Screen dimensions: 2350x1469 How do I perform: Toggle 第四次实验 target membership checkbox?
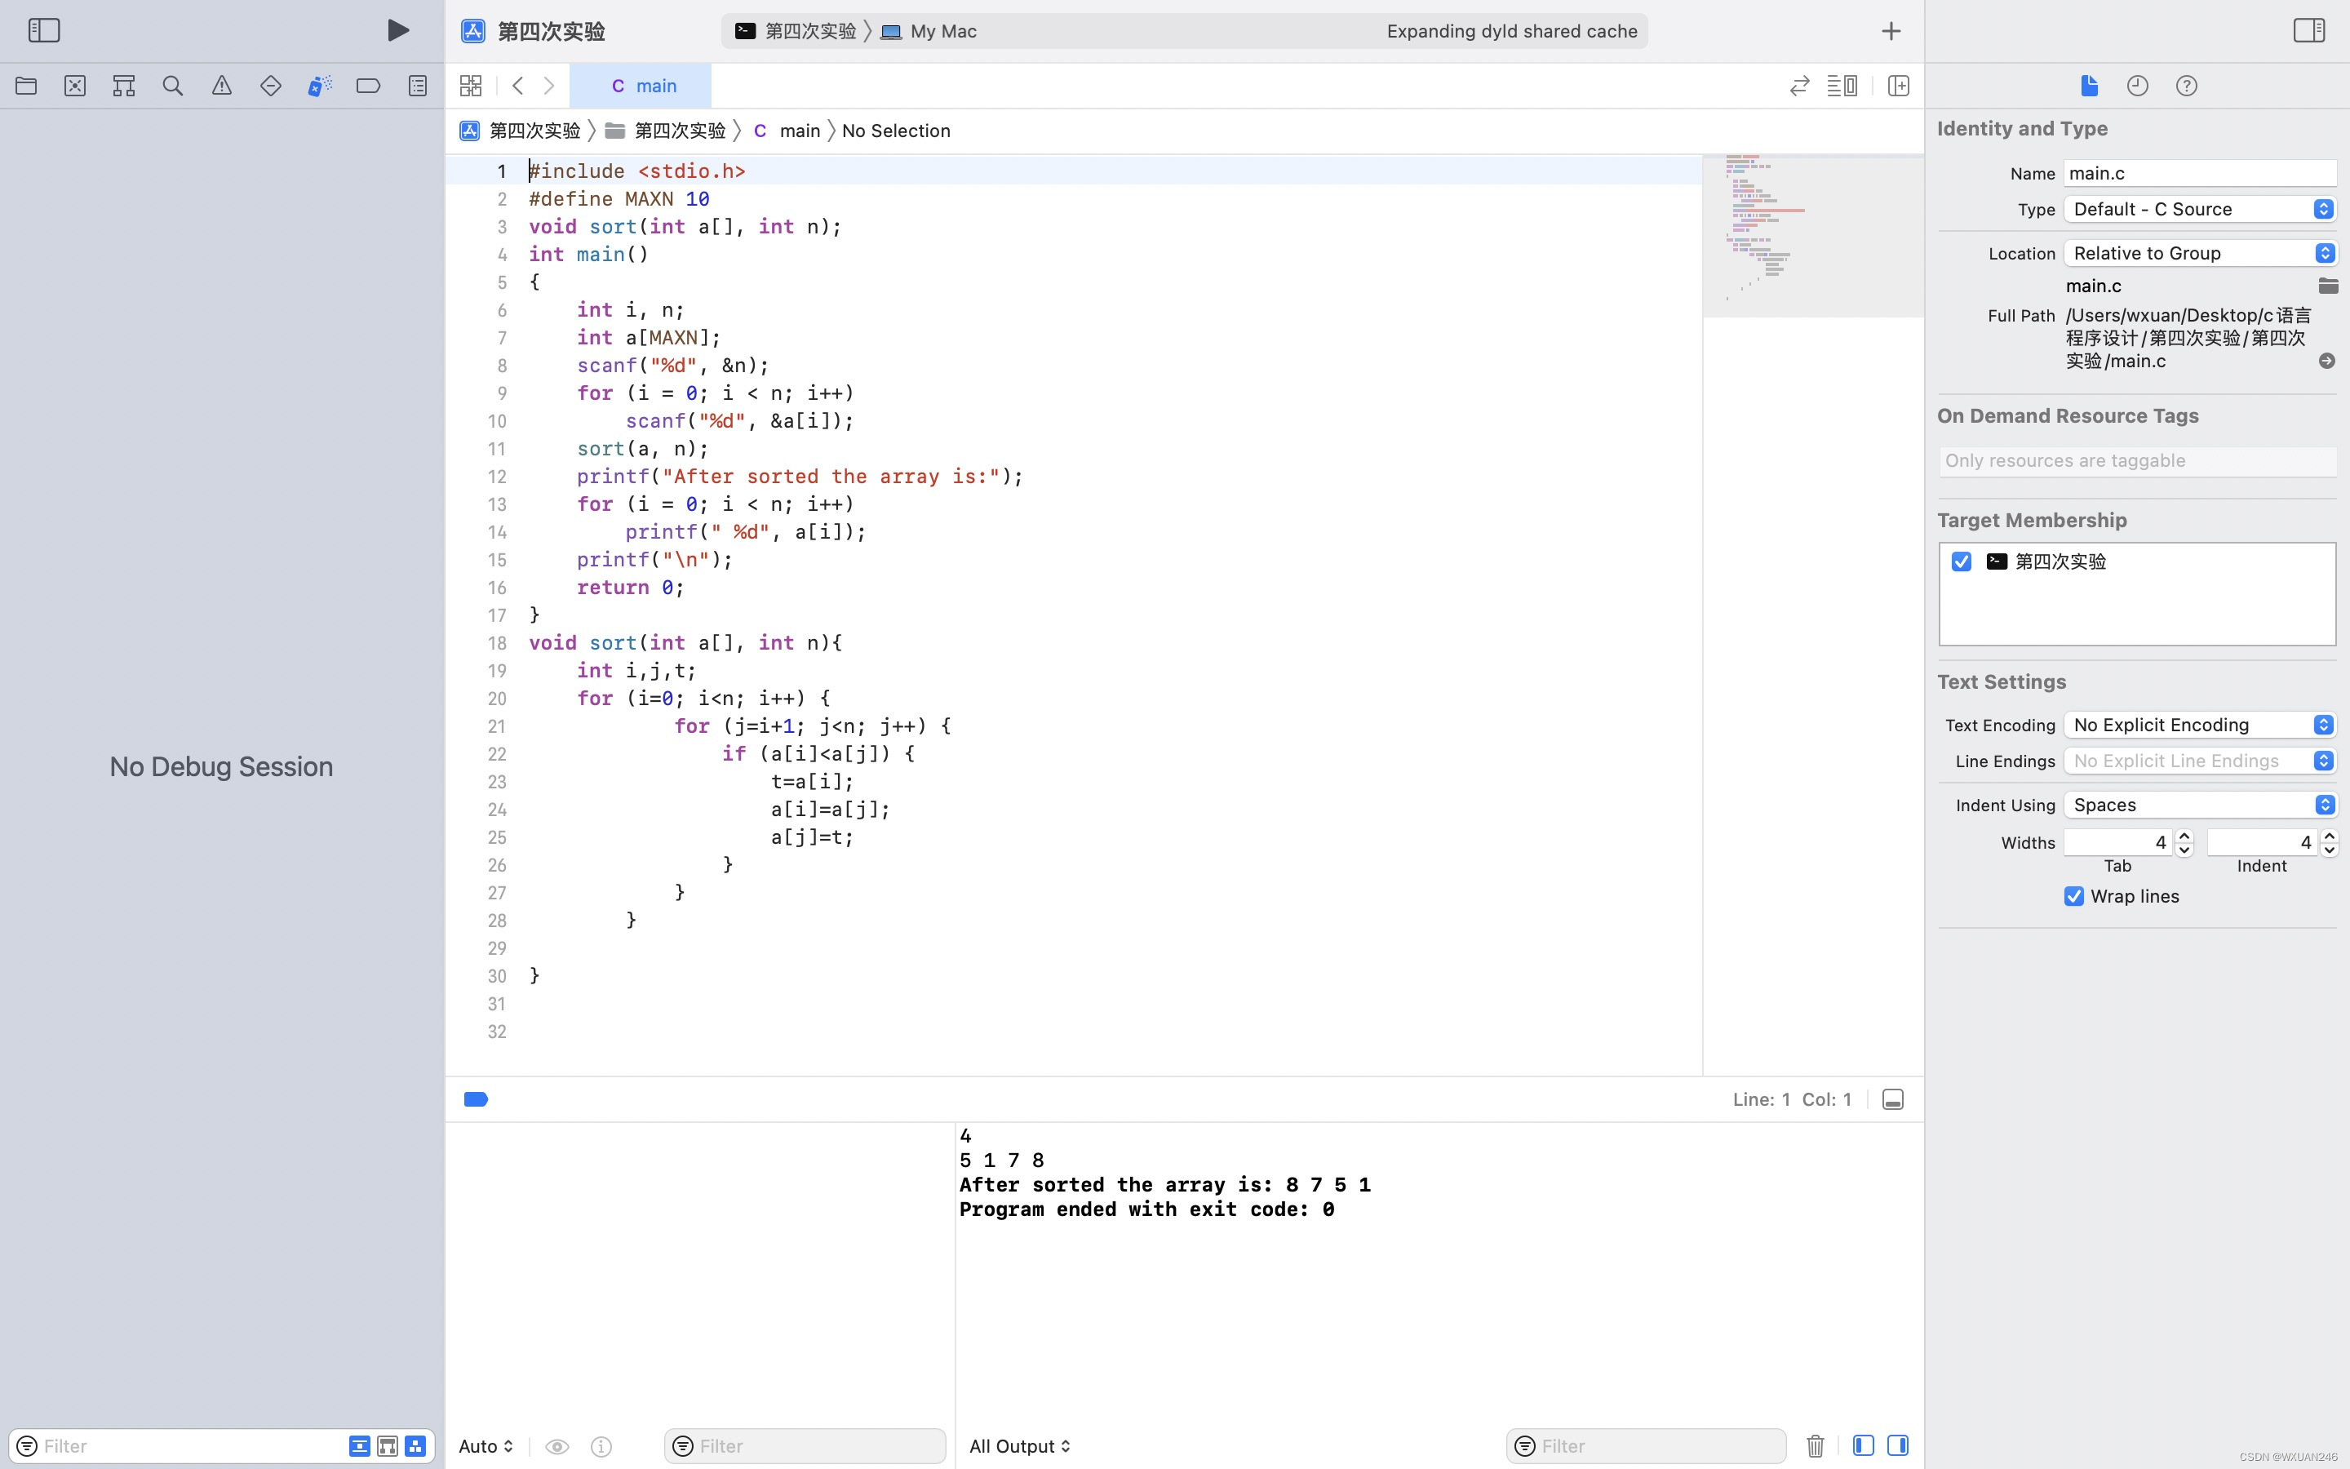(1962, 561)
